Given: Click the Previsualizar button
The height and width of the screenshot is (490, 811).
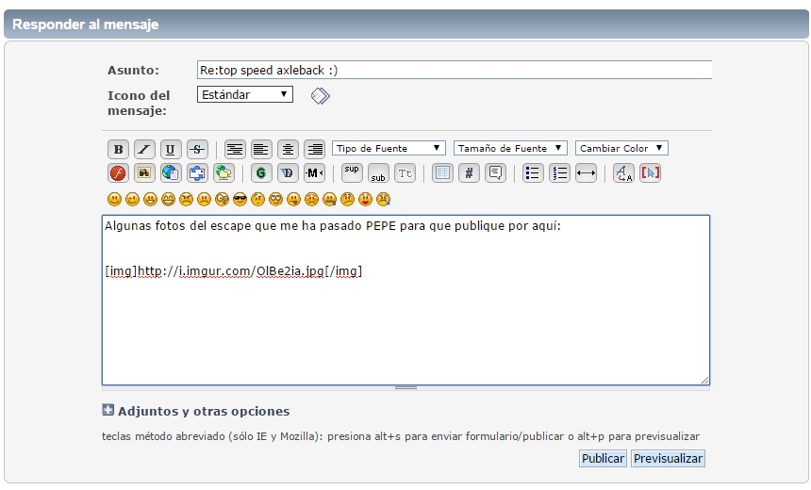Looking at the screenshot, I should click(668, 459).
